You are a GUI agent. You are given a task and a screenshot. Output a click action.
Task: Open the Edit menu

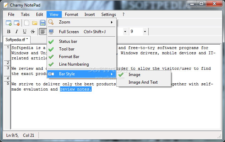pyautogui.click(x=40, y=15)
